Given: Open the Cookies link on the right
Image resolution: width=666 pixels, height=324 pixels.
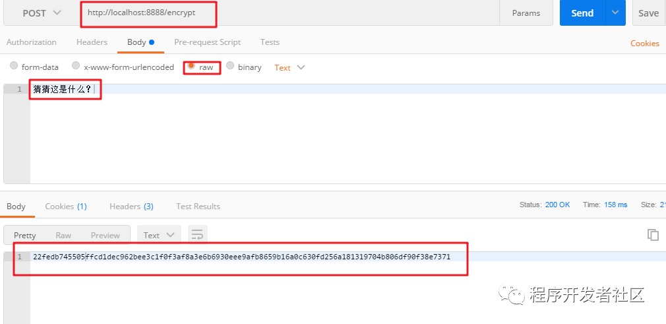Looking at the screenshot, I should tap(644, 44).
